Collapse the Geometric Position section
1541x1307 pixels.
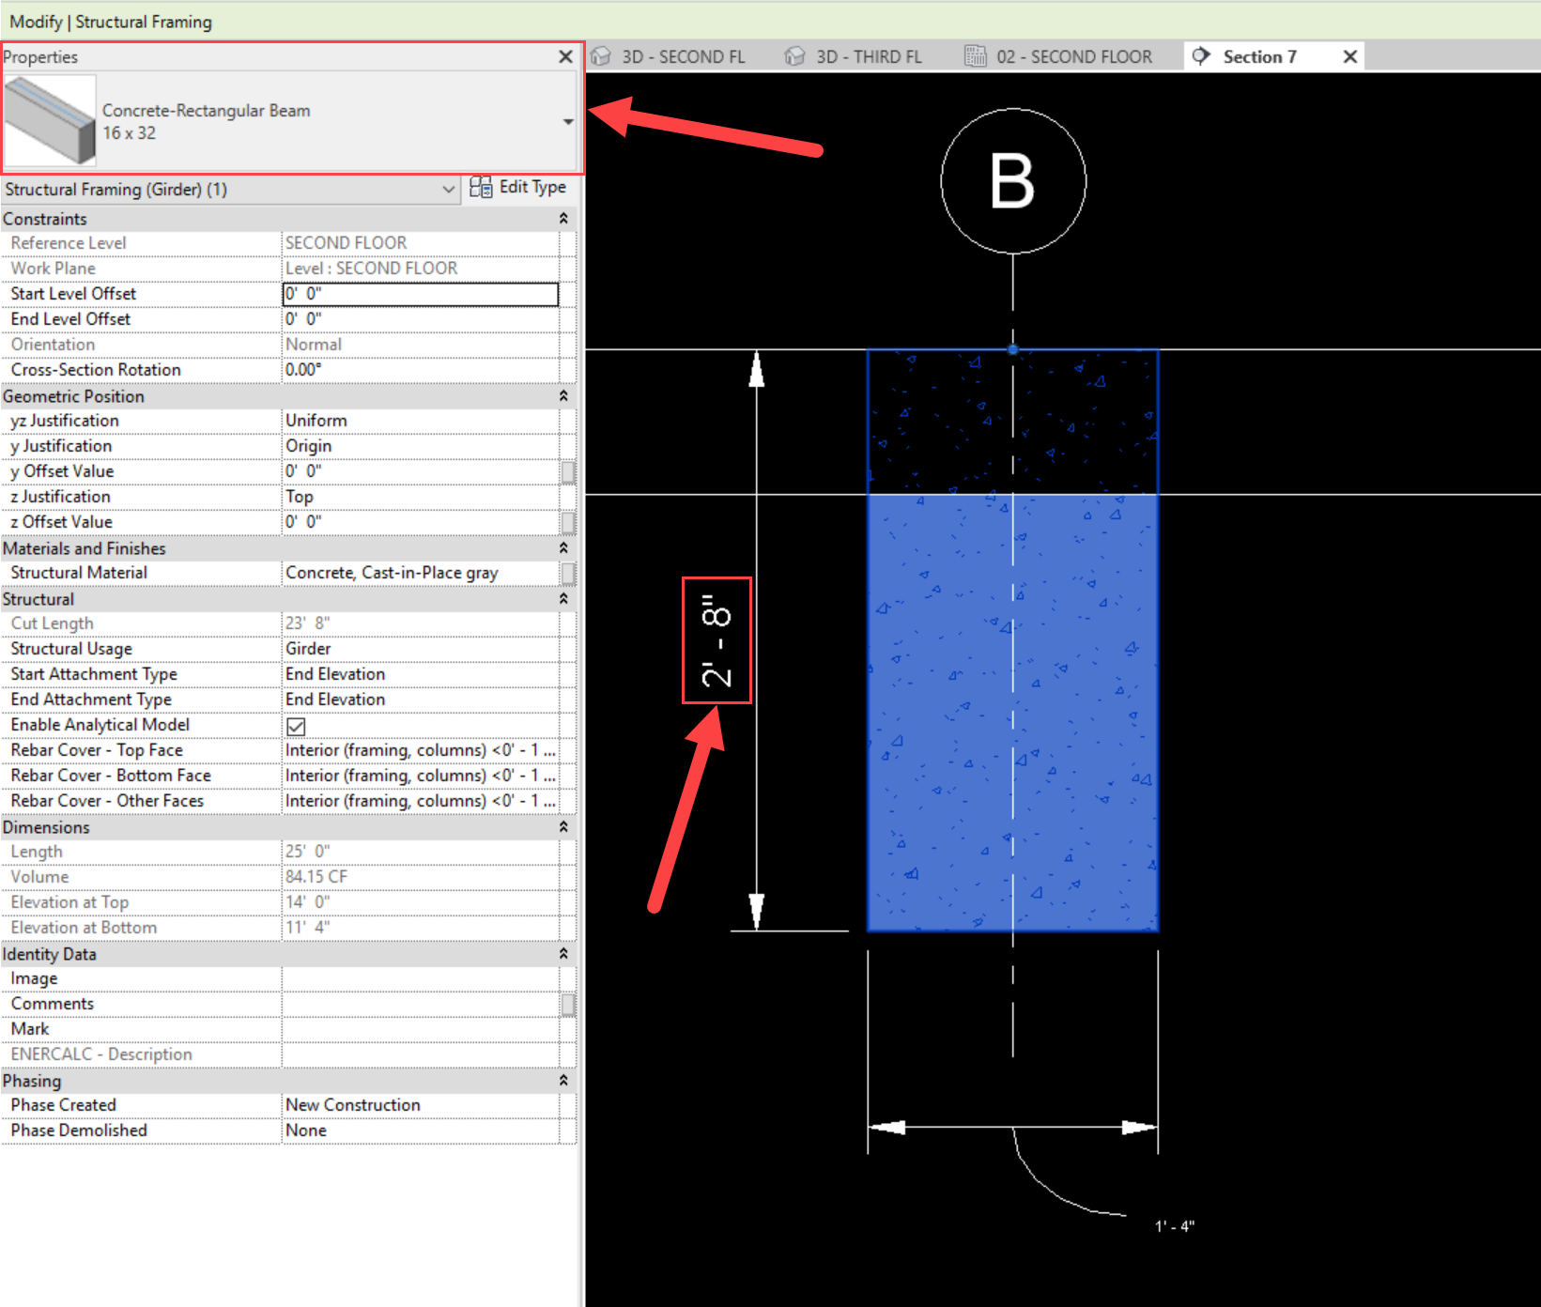(x=563, y=396)
